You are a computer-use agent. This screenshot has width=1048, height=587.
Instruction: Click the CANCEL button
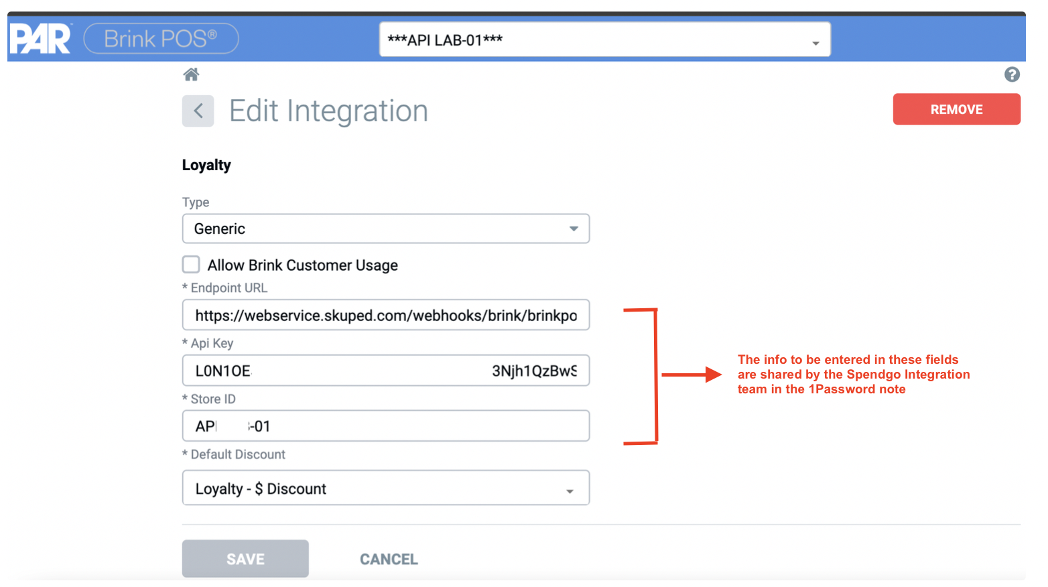point(389,559)
